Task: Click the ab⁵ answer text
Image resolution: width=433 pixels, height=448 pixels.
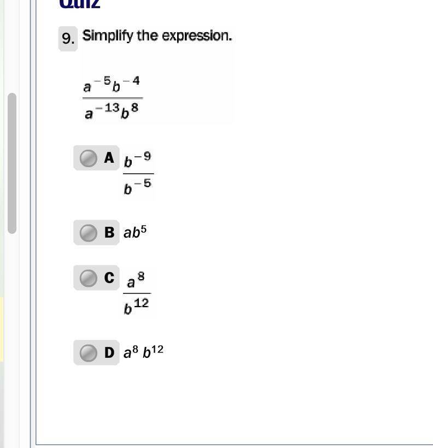Action: pyautogui.click(x=135, y=232)
